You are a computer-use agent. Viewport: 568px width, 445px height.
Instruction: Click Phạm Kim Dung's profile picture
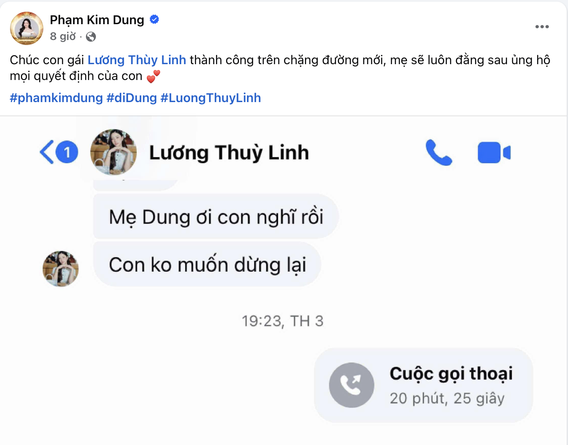click(x=27, y=28)
